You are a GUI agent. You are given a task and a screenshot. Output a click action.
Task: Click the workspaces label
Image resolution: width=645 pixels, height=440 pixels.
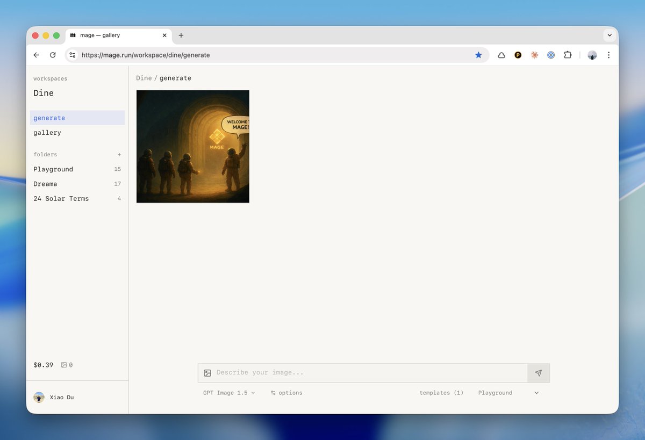coord(51,78)
